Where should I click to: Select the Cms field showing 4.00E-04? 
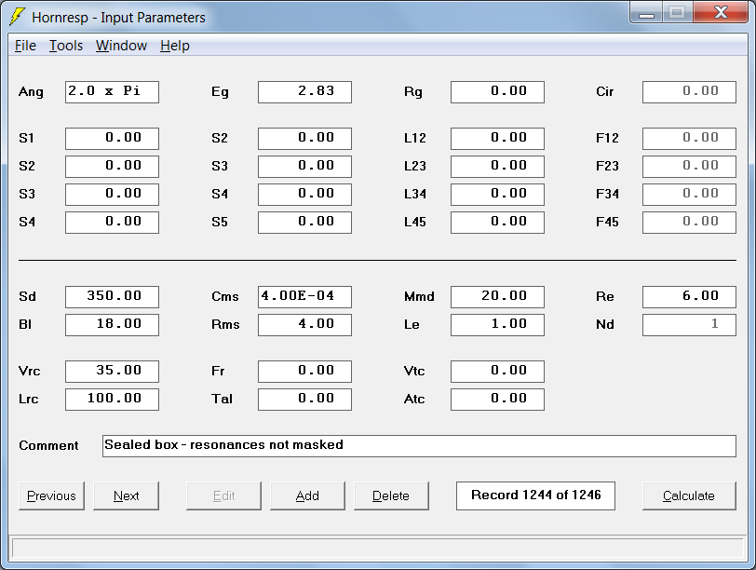[304, 296]
